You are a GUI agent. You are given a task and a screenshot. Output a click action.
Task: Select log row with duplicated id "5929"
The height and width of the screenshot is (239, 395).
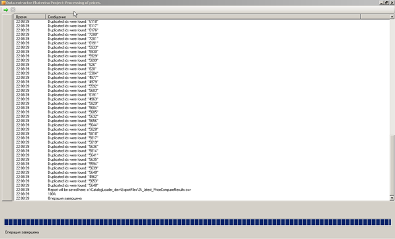pyautogui.click(x=202, y=56)
